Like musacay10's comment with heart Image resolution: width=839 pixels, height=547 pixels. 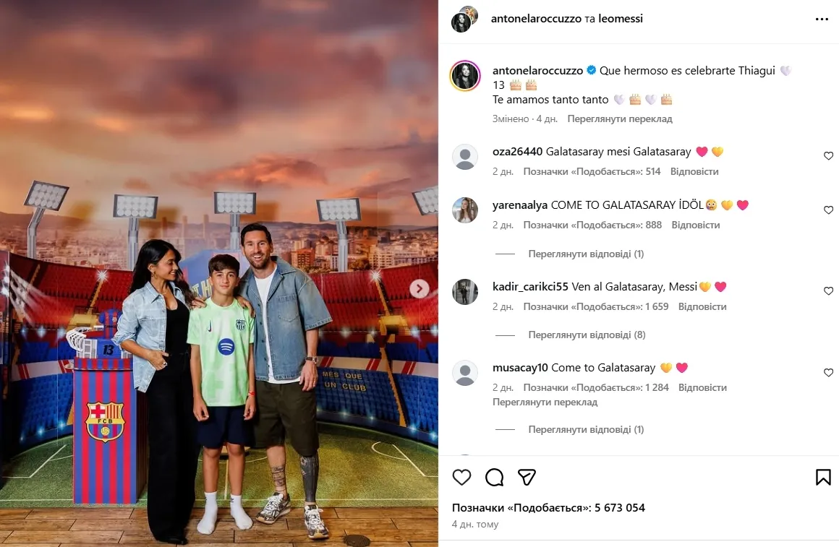(828, 372)
